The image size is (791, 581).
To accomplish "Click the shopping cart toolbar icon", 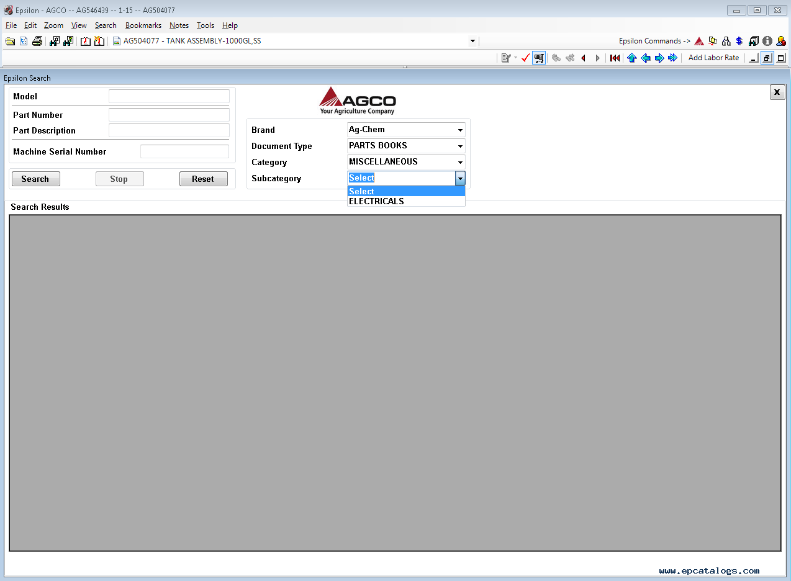I will [539, 58].
